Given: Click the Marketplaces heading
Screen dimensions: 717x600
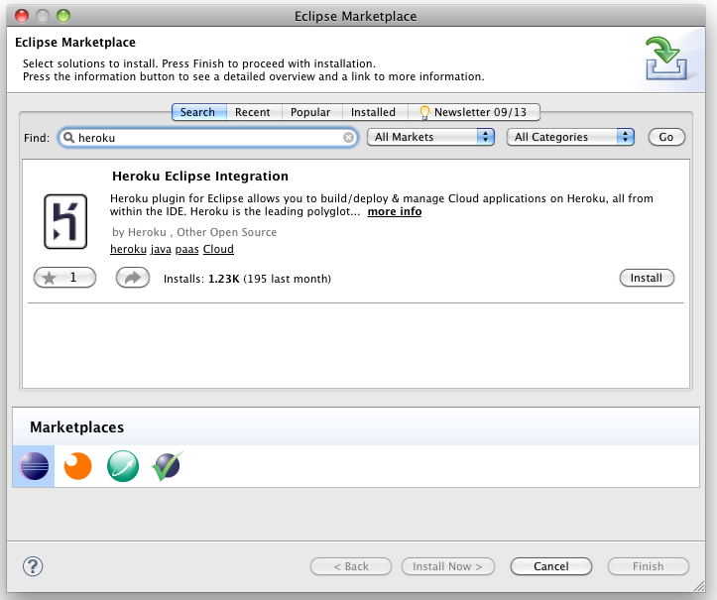Looking at the screenshot, I should (76, 427).
